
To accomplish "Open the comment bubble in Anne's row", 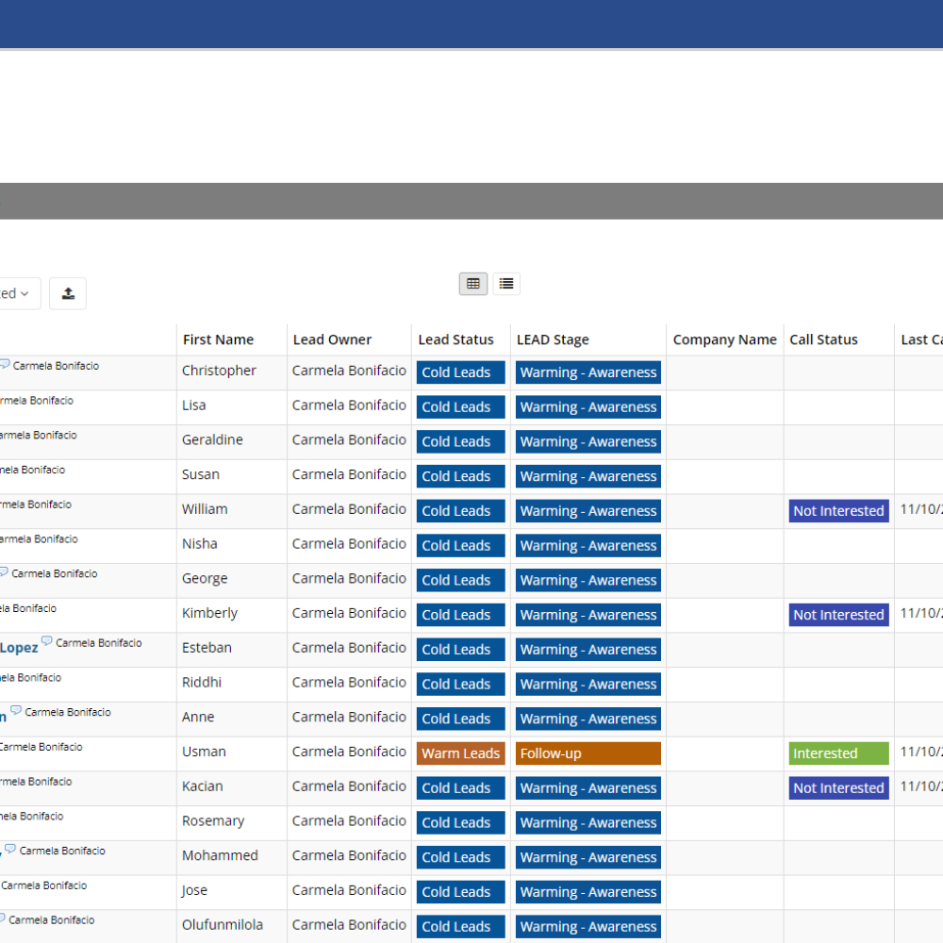I will point(16,710).
